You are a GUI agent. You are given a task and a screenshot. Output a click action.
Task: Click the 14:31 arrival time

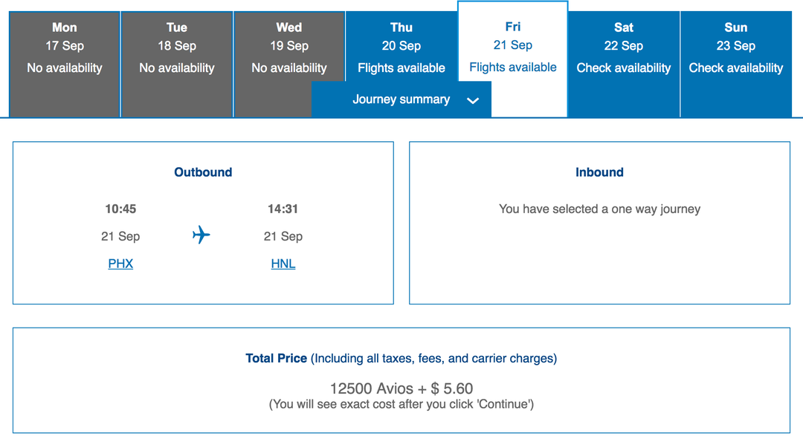coord(283,209)
